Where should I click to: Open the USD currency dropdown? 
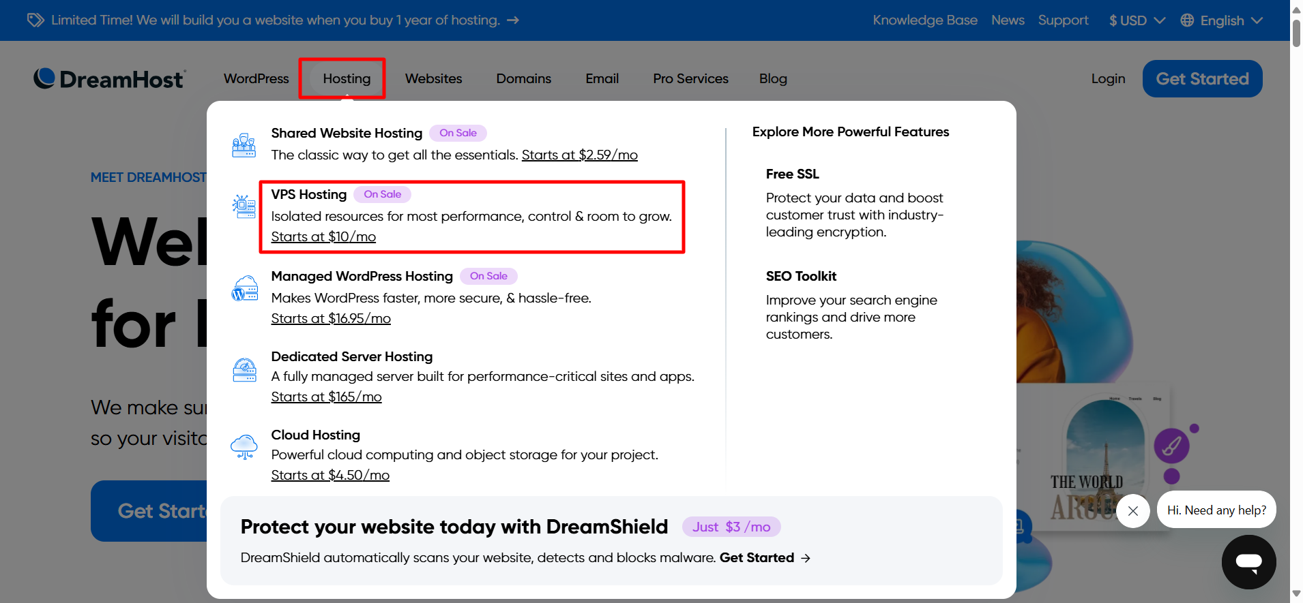[x=1137, y=20]
